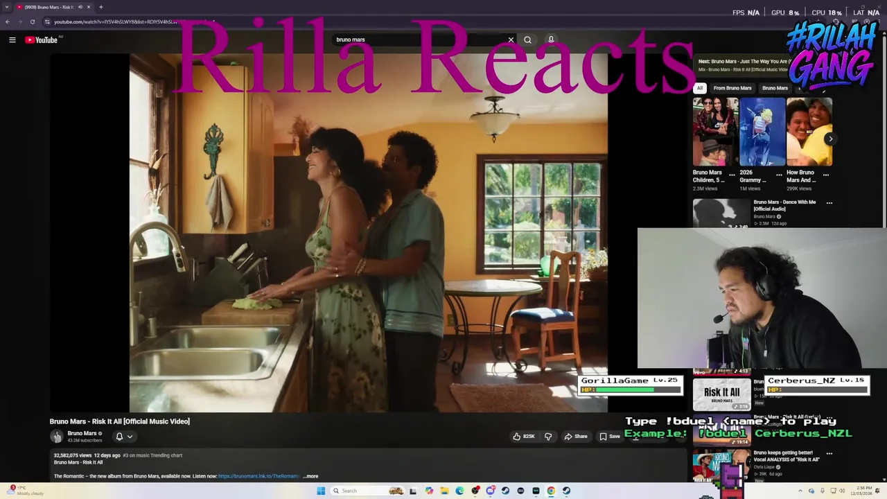
Task: Like the video with thumbs up
Action: pyautogui.click(x=525, y=436)
